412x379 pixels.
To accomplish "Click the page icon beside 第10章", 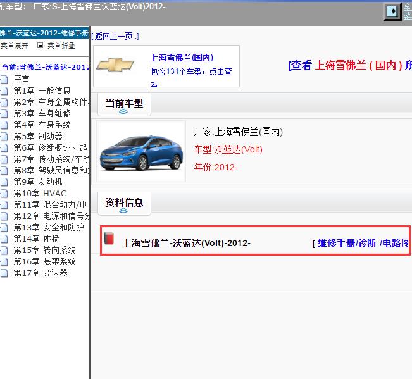I will [4, 194].
